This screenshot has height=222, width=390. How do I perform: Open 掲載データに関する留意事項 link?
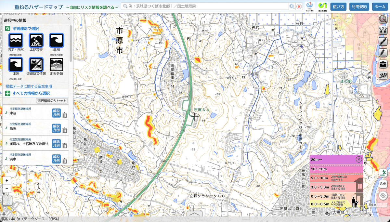pyautogui.click(x=29, y=86)
